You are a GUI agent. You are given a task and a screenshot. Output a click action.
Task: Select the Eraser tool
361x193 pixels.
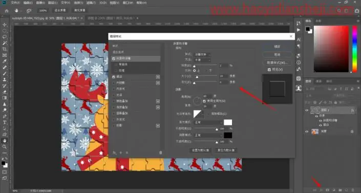click(x=5, y=92)
